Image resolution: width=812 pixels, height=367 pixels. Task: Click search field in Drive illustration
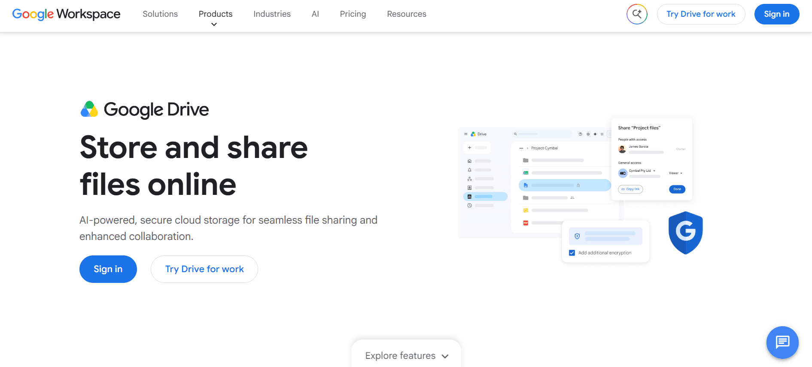click(x=542, y=134)
